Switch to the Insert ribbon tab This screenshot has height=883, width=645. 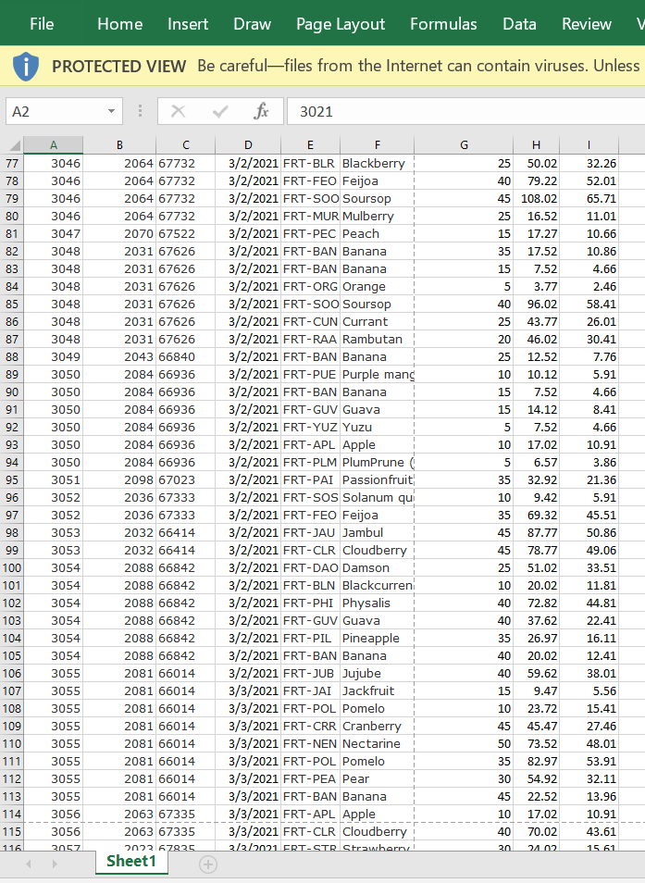(x=188, y=24)
